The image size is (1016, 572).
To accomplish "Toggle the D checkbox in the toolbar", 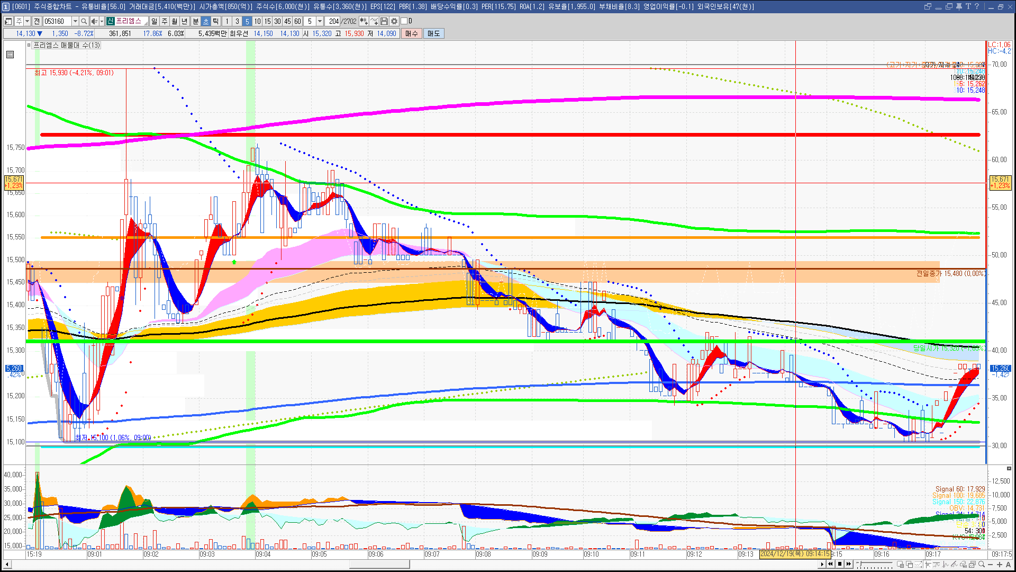I will pyautogui.click(x=404, y=21).
